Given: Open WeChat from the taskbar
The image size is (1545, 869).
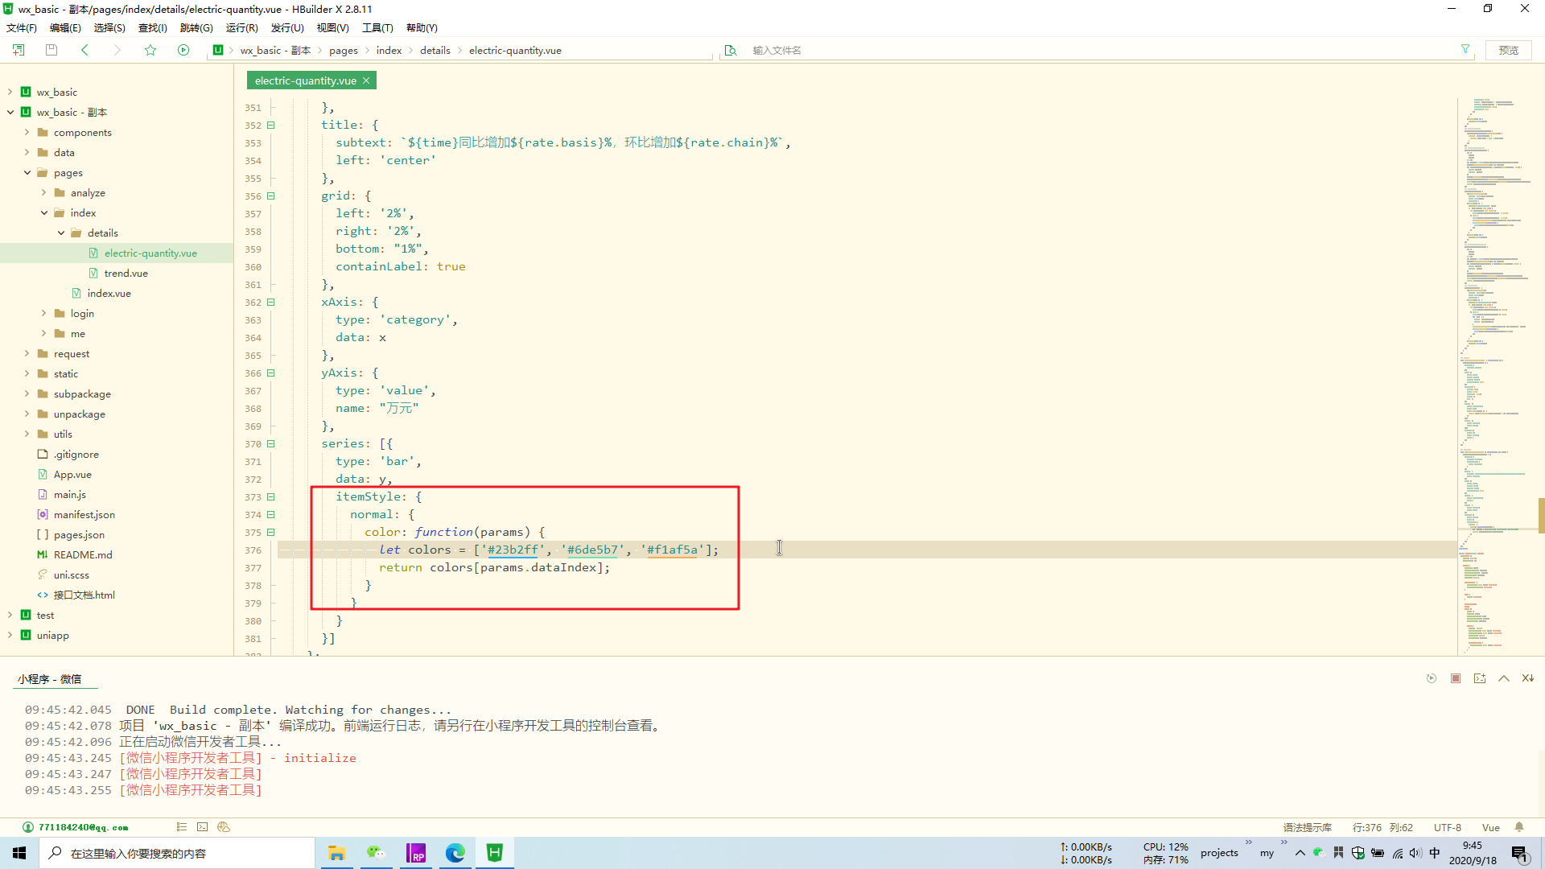Looking at the screenshot, I should coord(376,853).
